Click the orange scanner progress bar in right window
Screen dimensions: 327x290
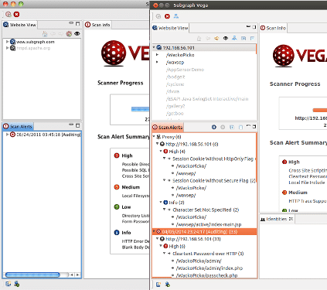[x=320, y=110]
